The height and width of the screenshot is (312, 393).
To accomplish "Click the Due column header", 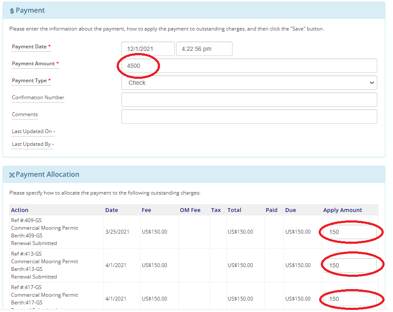I will 291,210.
